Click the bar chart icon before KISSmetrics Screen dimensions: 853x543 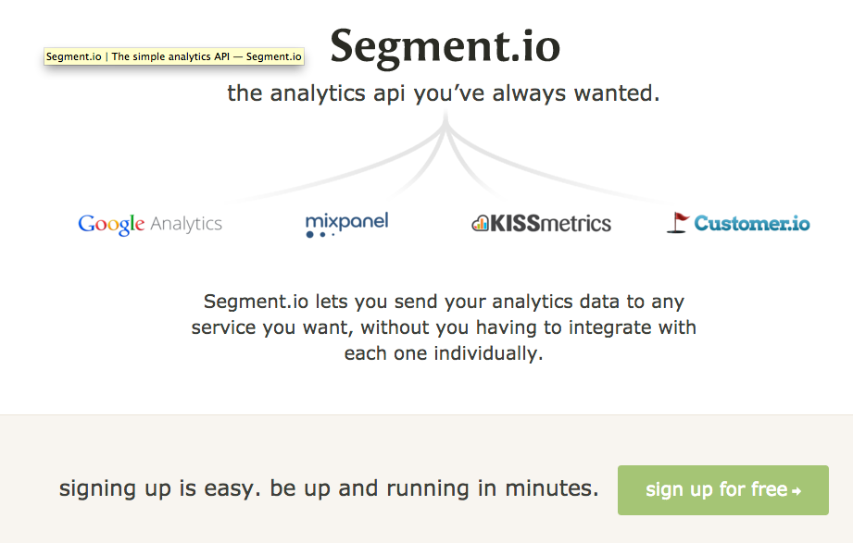point(480,223)
